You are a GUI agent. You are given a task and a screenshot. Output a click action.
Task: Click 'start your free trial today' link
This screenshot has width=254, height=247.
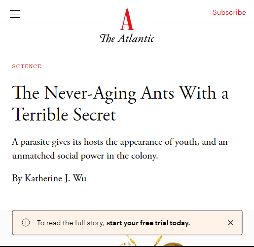(148, 223)
